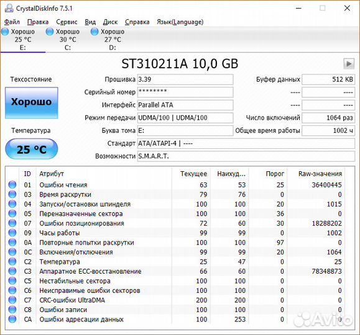Click the blue status orb of C: disk
Viewport: 360px width, 335px height.
pyautogui.click(x=50, y=32)
